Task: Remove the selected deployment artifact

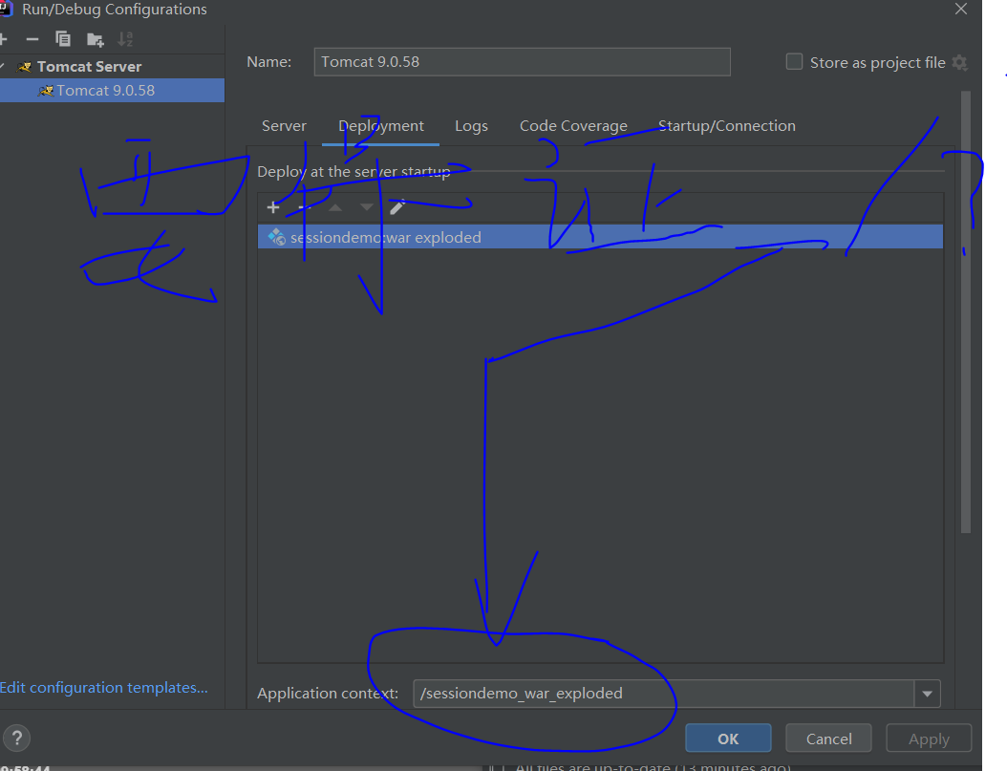Action: coord(305,207)
